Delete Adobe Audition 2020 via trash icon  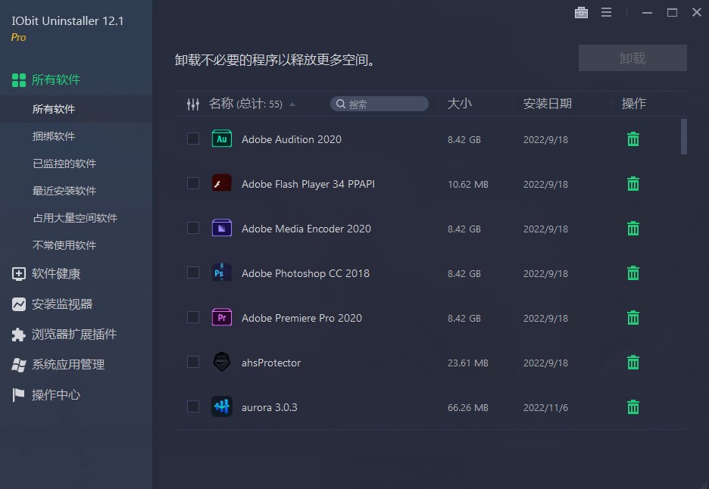(x=632, y=139)
